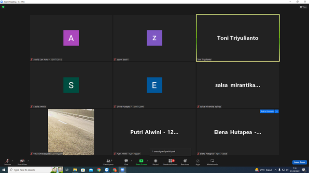Show meeting encryption info green shield
Screen dimensions: 309x173
(3, 7)
